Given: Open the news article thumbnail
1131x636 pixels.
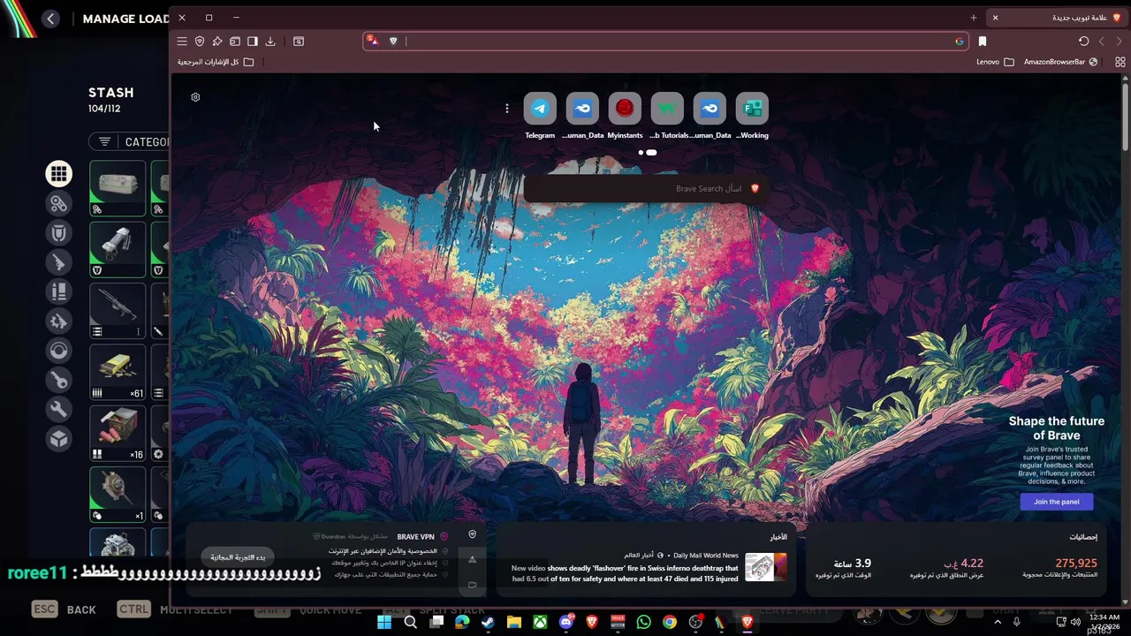Looking at the screenshot, I should 765,567.
